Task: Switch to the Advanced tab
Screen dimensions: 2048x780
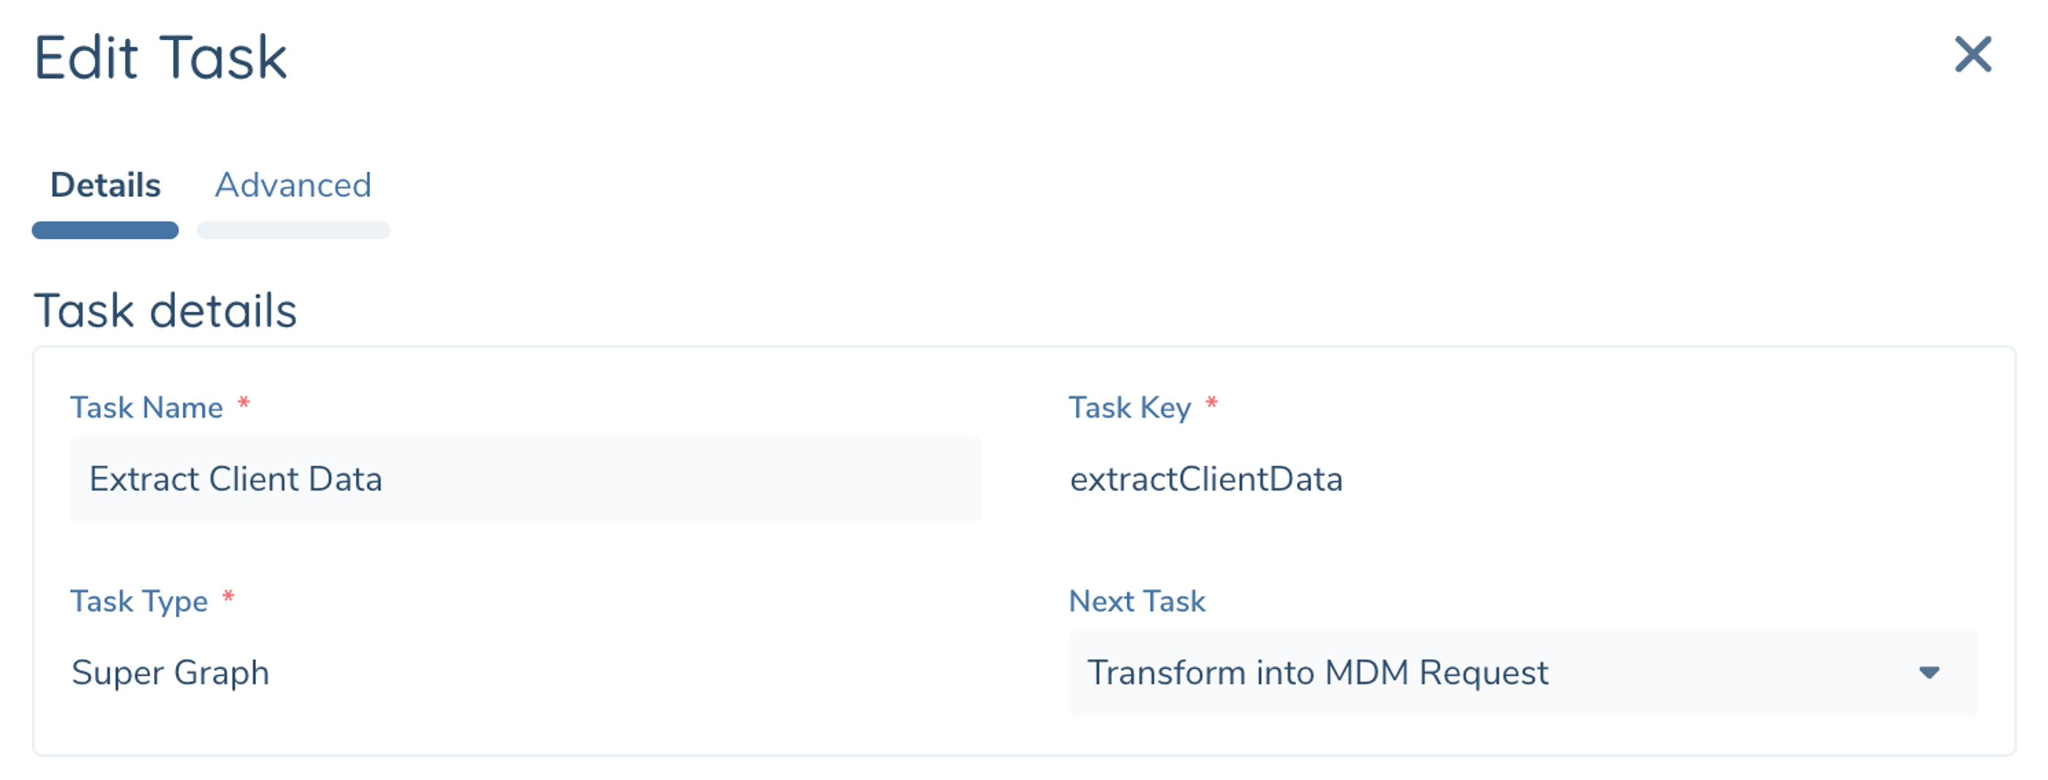Action: pyautogui.click(x=292, y=185)
